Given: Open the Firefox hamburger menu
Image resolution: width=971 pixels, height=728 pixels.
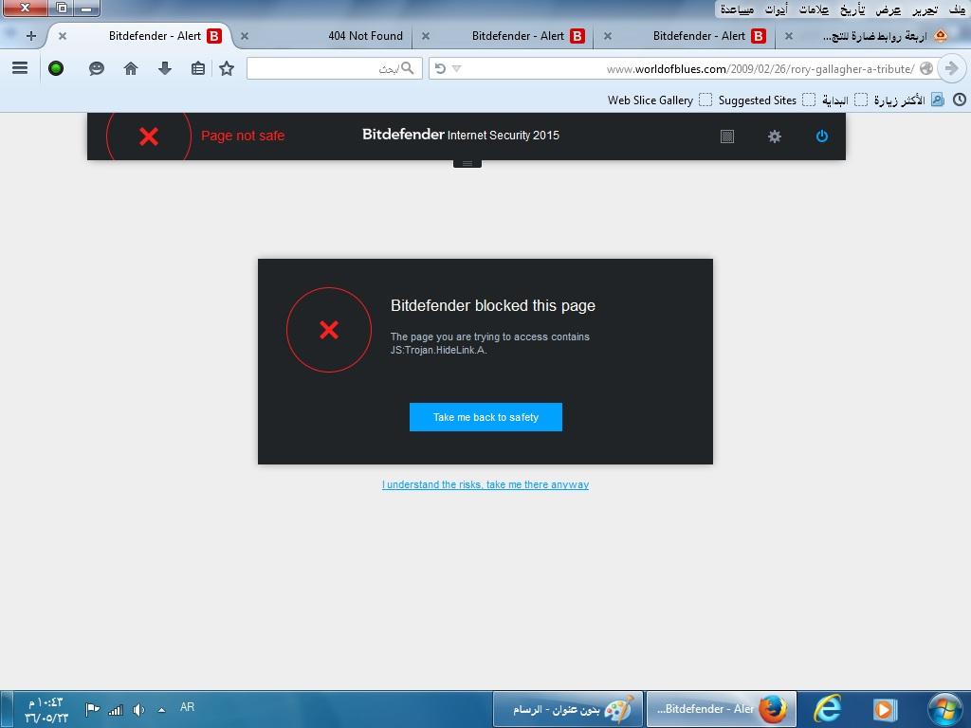Looking at the screenshot, I should pos(20,68).
